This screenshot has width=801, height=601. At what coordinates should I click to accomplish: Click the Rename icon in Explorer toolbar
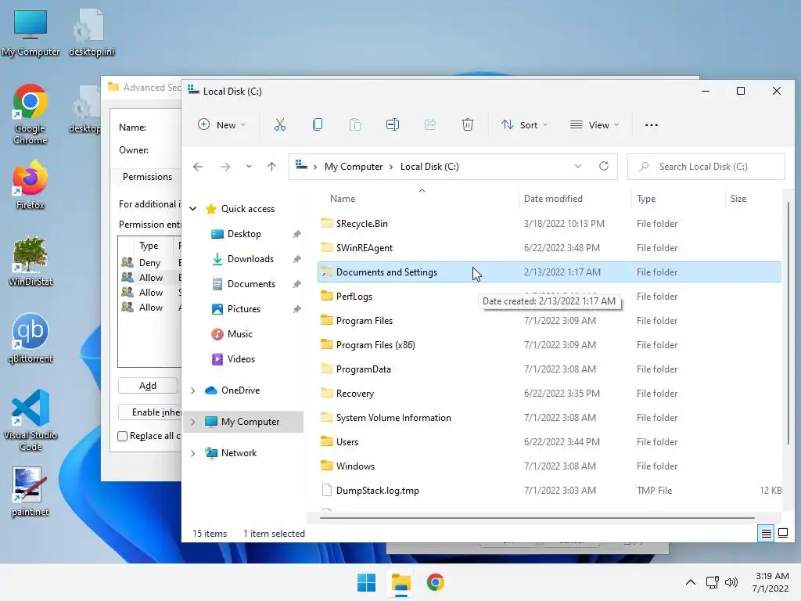point(393,124)
